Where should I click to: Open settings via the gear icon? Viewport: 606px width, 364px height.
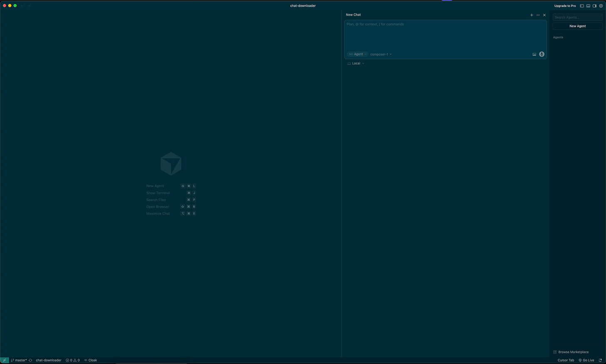click(x=601, y=6)
